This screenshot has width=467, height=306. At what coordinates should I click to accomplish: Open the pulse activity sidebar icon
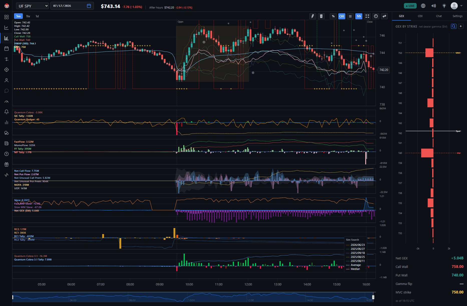pyautogui.click(x=7, y=175)
